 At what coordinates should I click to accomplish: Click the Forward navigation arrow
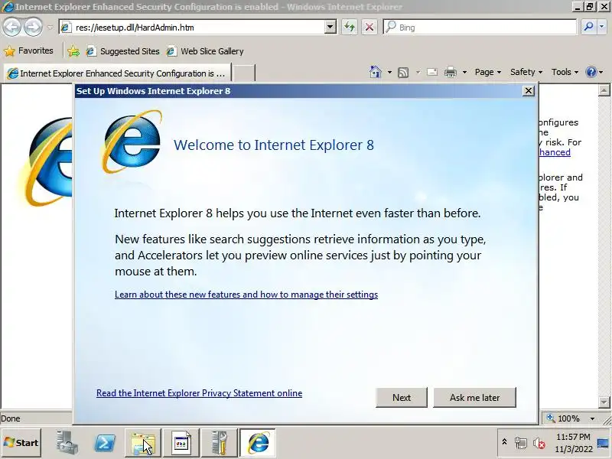[x=33, y=28]
